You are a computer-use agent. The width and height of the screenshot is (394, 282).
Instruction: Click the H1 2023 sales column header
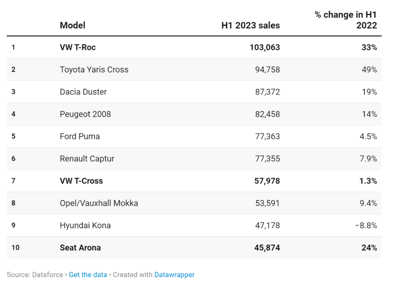[x=251, y=25]
